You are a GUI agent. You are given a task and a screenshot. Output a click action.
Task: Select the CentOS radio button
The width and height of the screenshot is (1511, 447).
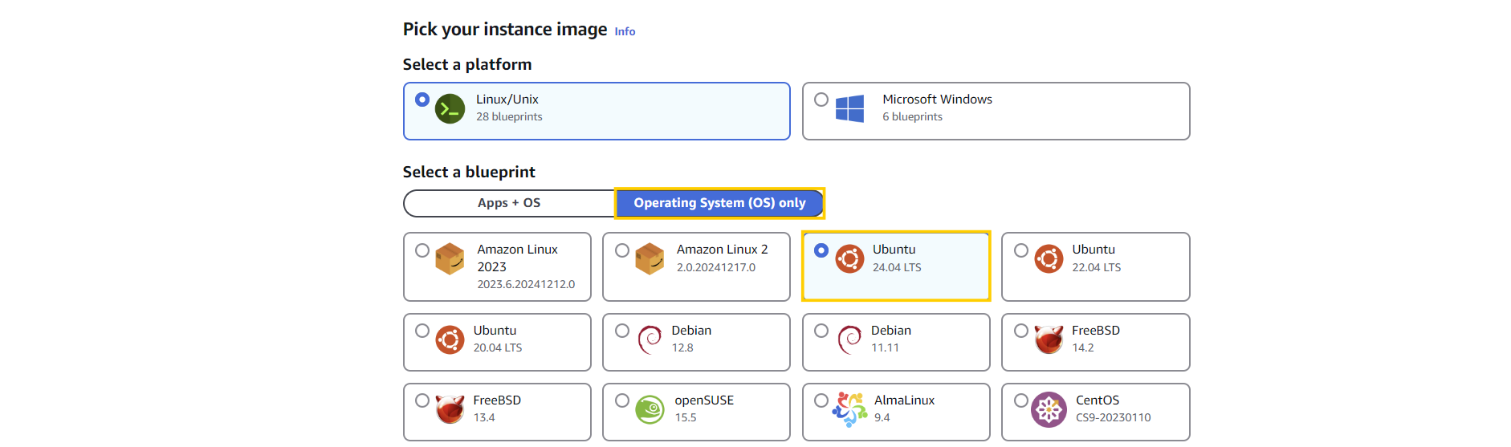1021,400
